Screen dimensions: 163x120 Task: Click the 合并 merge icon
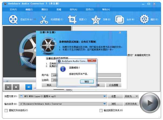[x=120, y=19]
